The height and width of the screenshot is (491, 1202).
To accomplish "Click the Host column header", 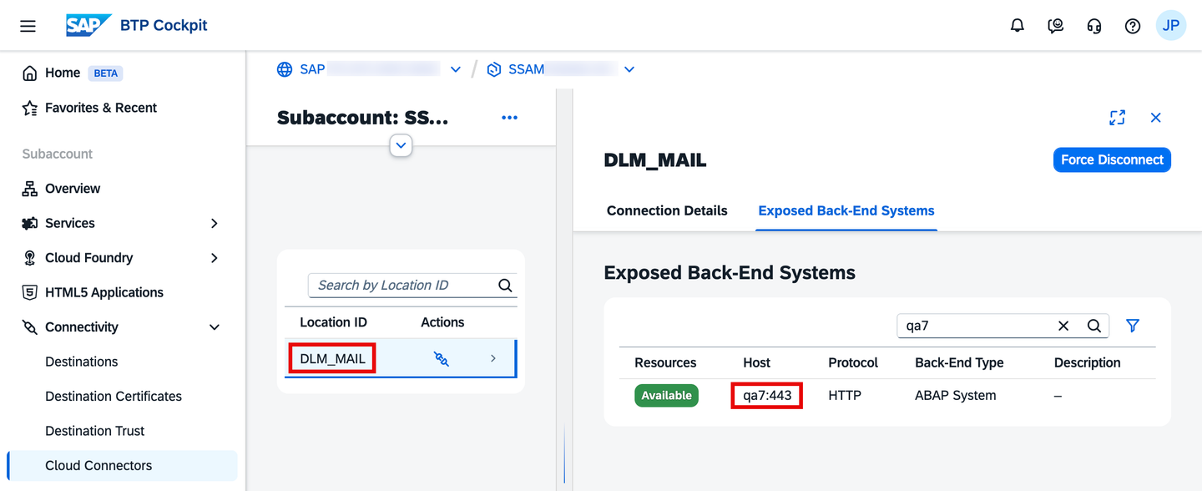I will click(756, 362).
